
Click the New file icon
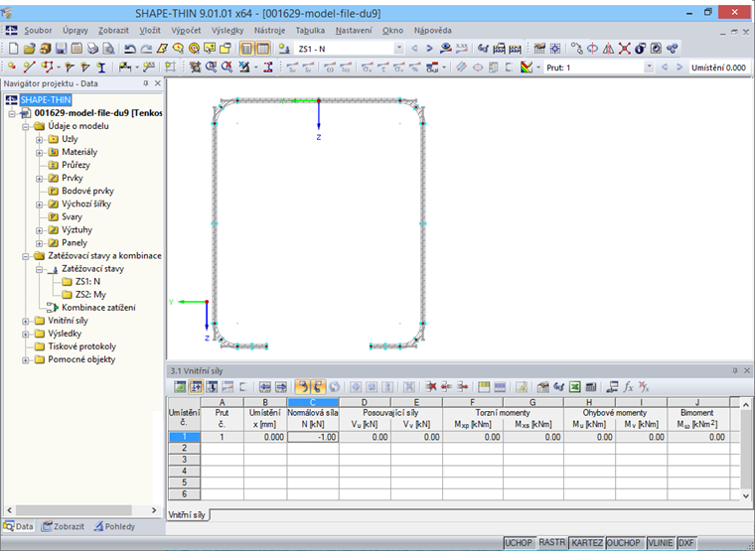(x=14, y=48)
